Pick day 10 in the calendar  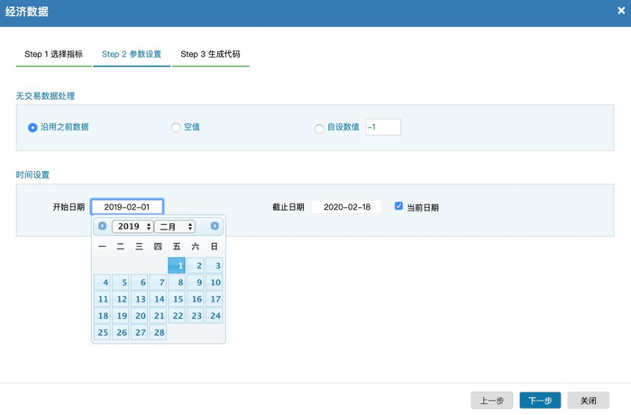click(215, 282)
